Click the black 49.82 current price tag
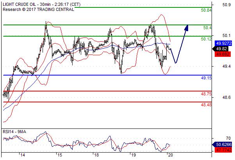The width and height of the screenshot is (235, 160). [220, 49]
